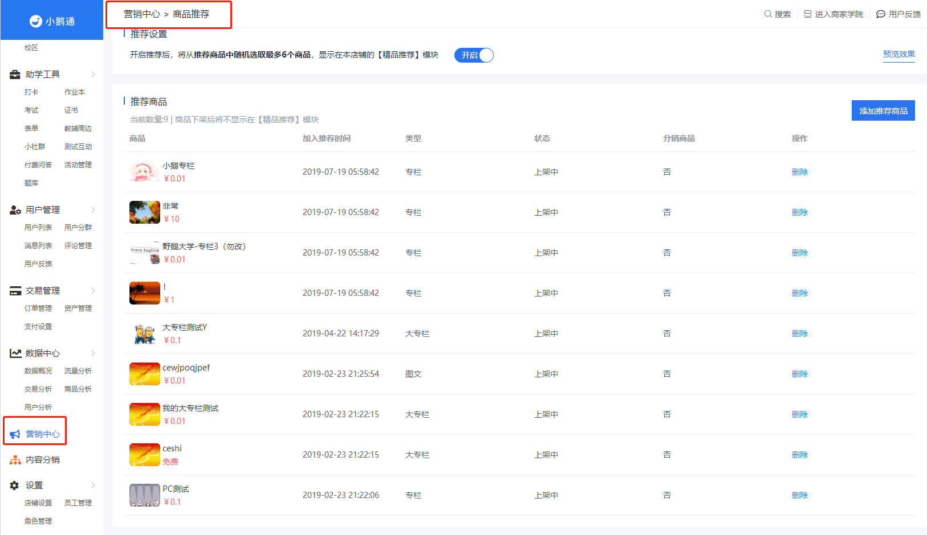Click the 我的大专栏测试 product thumbnail
The width and height of the screenshot is (927, 535).
point(145,414)
